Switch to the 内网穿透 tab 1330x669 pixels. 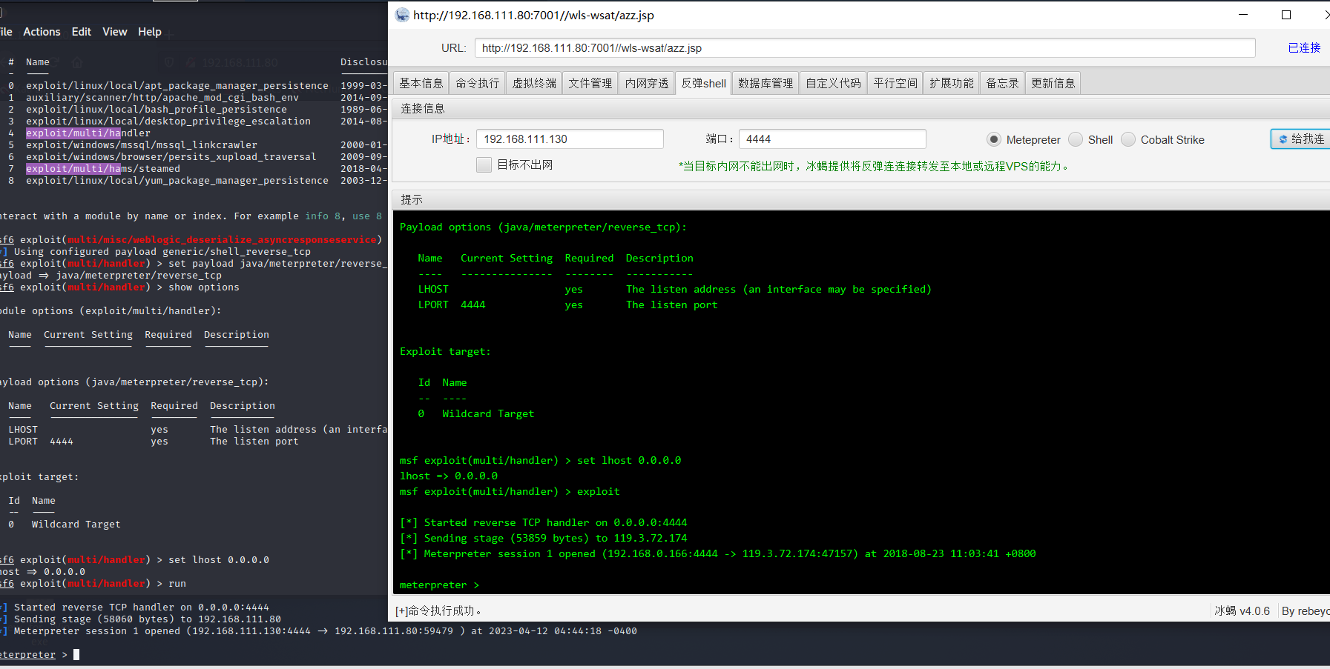(x=647, y=83)
